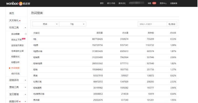Image resolution: width=198 pixels, height=103 pixels.
Task: Click the wonbao 旺店宝 logo
Action: (x=18, y=3)
